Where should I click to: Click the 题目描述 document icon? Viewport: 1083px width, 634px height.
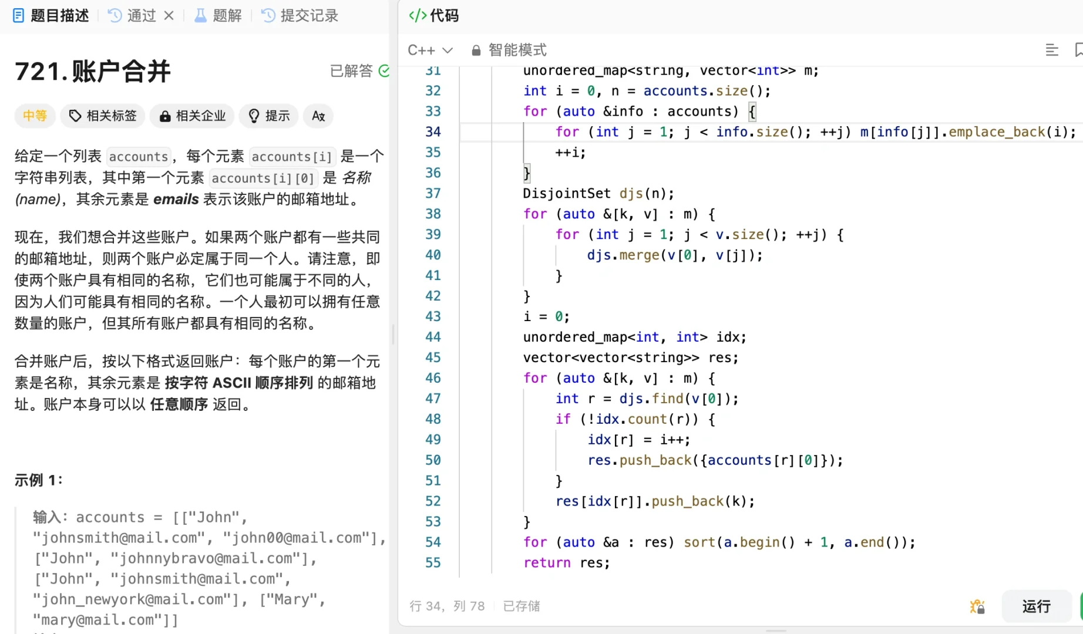[19, 16]
